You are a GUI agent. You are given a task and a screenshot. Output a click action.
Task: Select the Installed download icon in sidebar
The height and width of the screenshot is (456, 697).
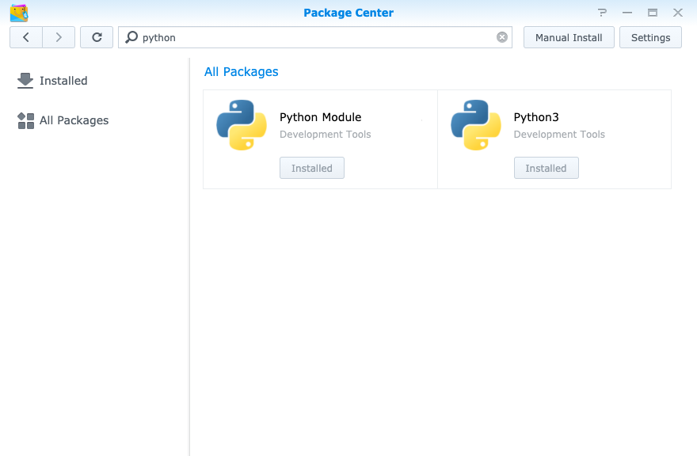(x=25, y=81)
